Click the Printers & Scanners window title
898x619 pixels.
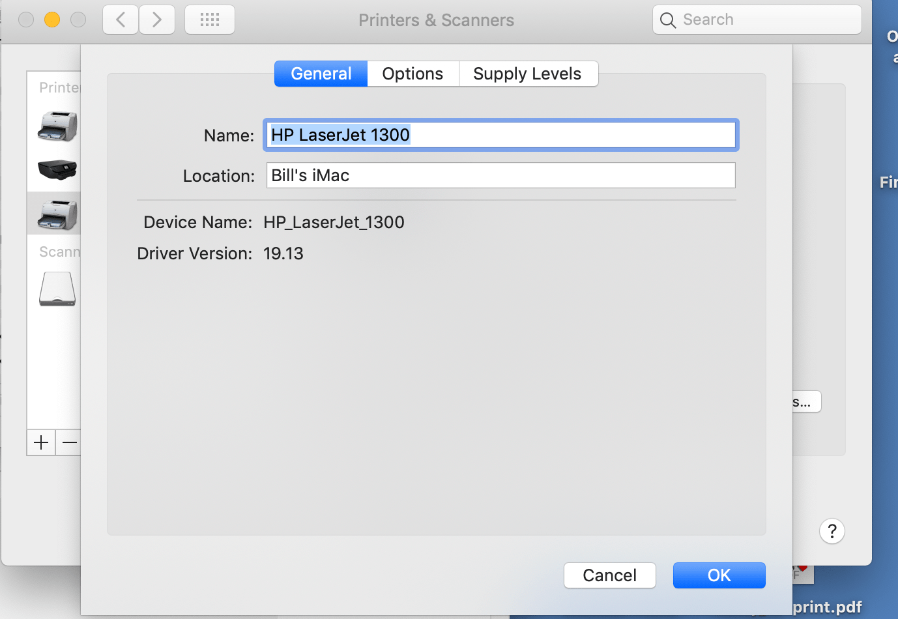pos(436,20)
